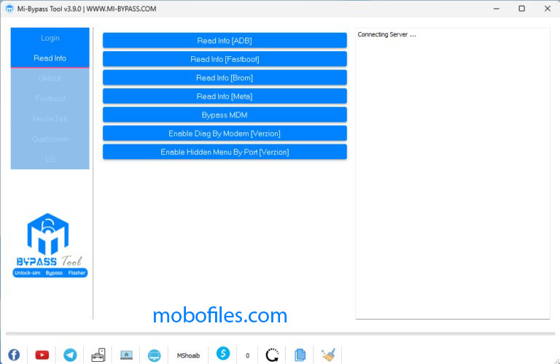This screenshot has height=364, width=560.
Task: Open the Qualcomm tab
Action: 50,139
